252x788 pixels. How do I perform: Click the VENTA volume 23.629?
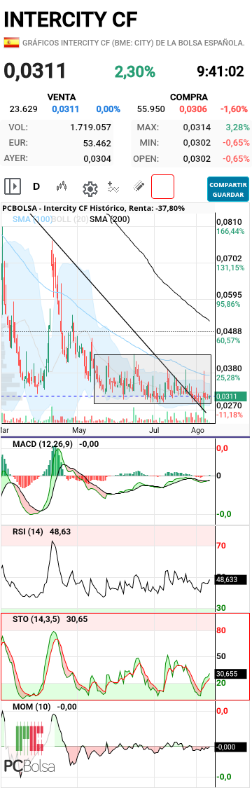pyautogui.click(x=24, y=109)
